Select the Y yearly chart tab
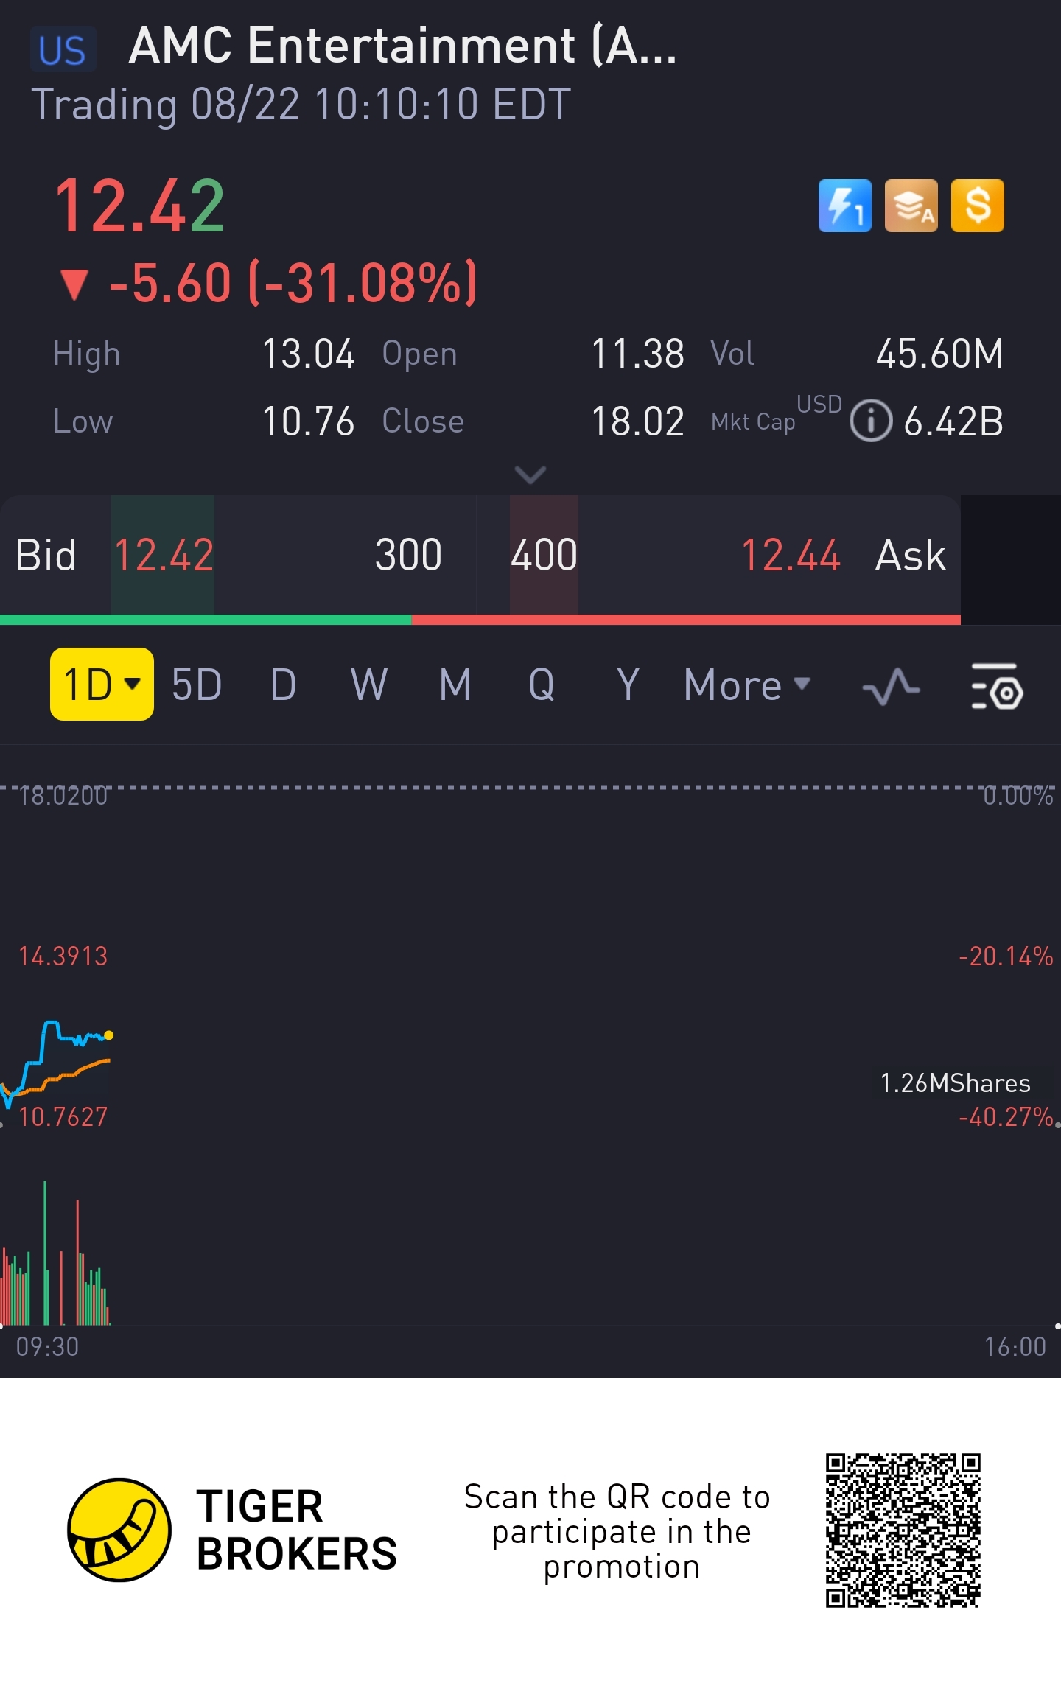The width and height of the screenshot is (1061, 1683). coord(627,685)
